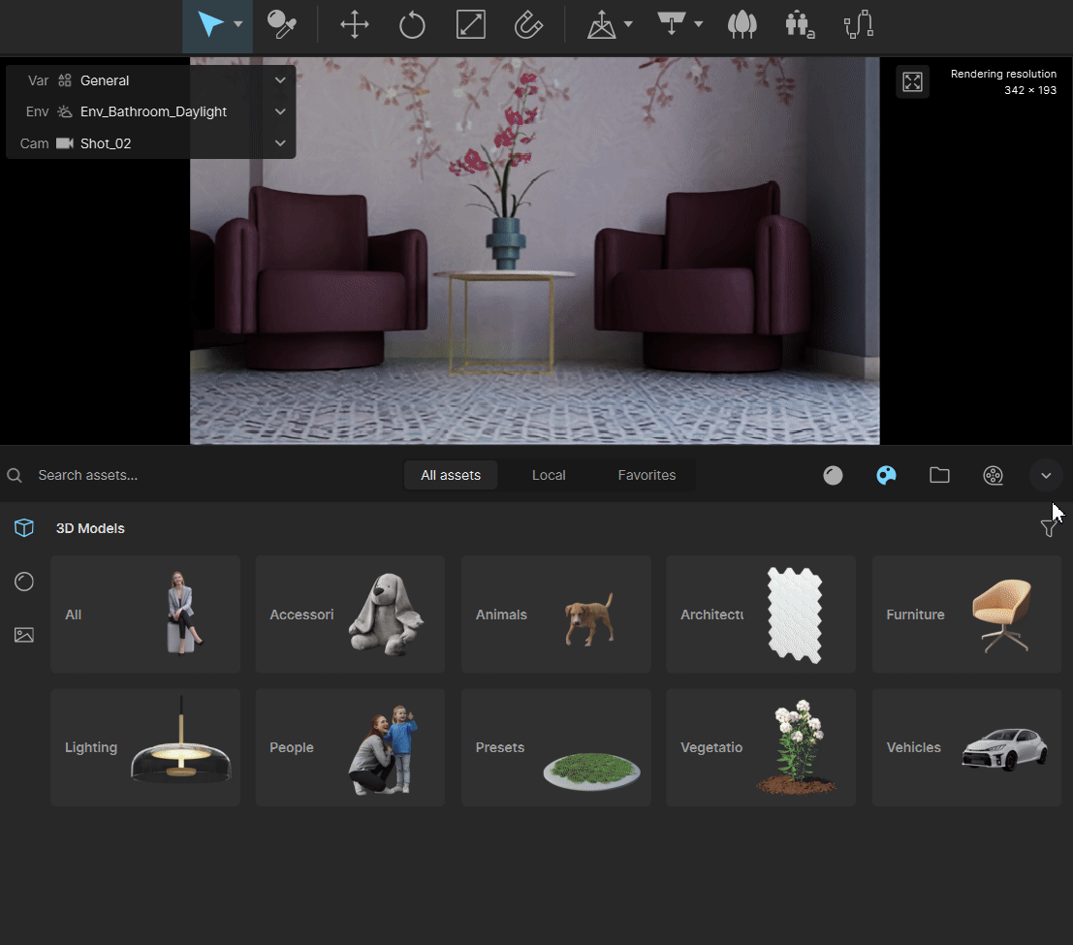The height and width of the screenshot is (945, 1073).
Task: Open the Accessories category card
Action: [350, 614]
